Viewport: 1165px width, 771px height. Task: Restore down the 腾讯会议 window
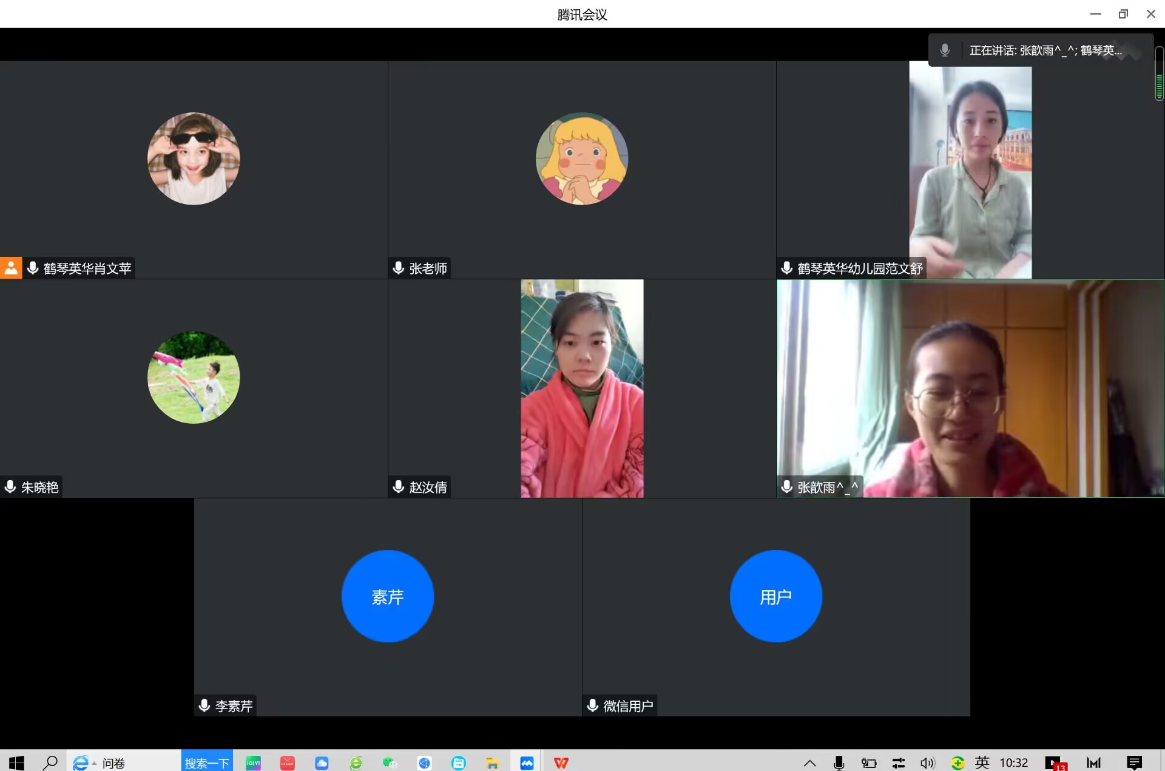click(x=1123, y=14)
